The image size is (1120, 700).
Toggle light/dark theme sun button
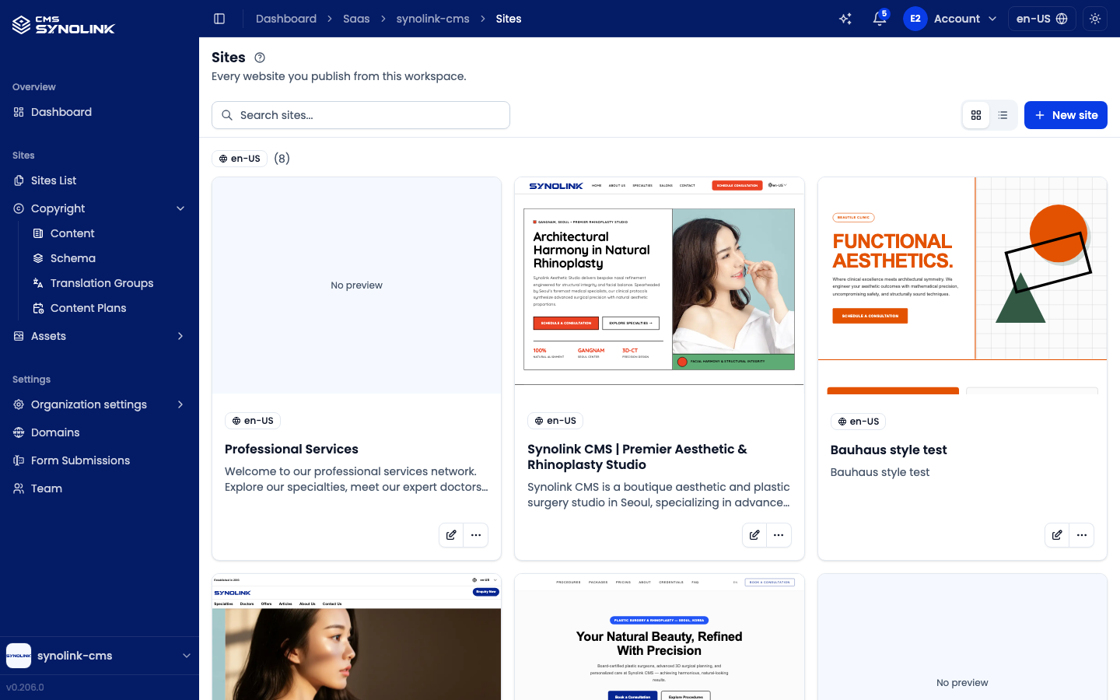tap(1095, 19)
